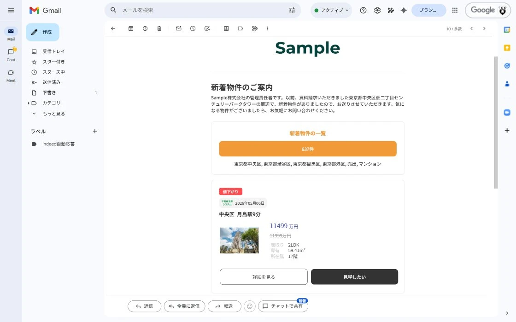Click the double-arrow icon in the email toolbar

point(255,29)
